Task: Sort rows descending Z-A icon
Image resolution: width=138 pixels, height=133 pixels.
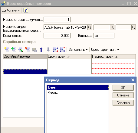Action: click(62, 50)
